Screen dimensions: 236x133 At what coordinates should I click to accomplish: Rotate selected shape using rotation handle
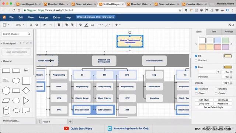pyautogui.click(x=130, y=32)
